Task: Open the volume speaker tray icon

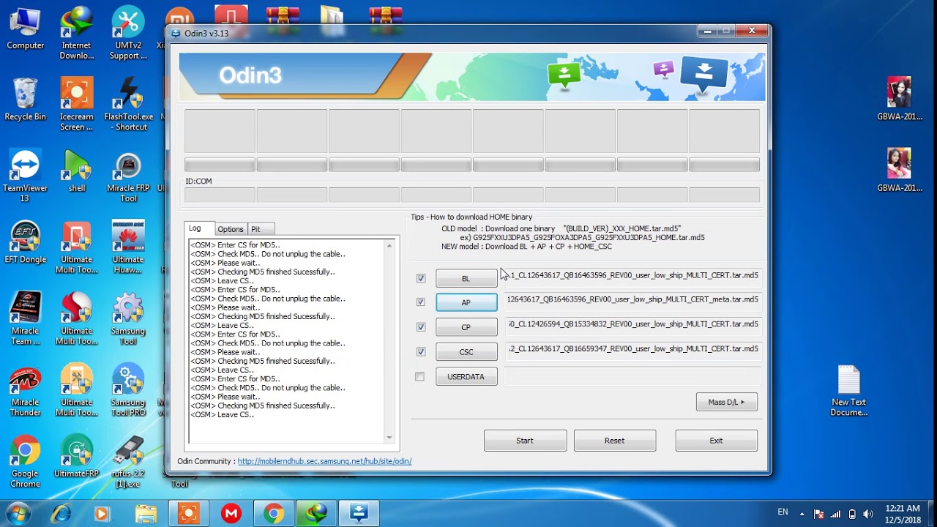Action: [868, 514]
